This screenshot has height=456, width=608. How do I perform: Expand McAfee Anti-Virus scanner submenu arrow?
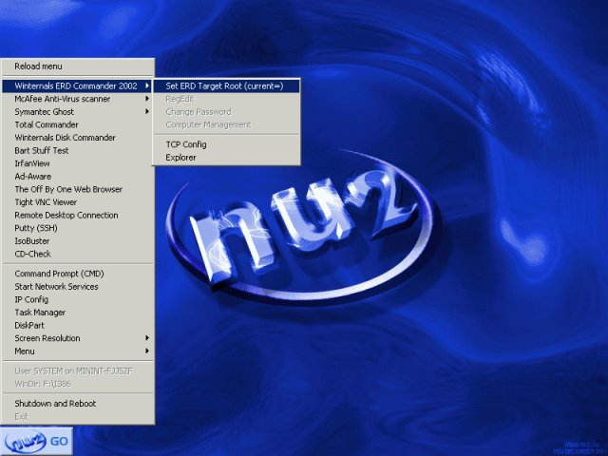click(147, 99)
